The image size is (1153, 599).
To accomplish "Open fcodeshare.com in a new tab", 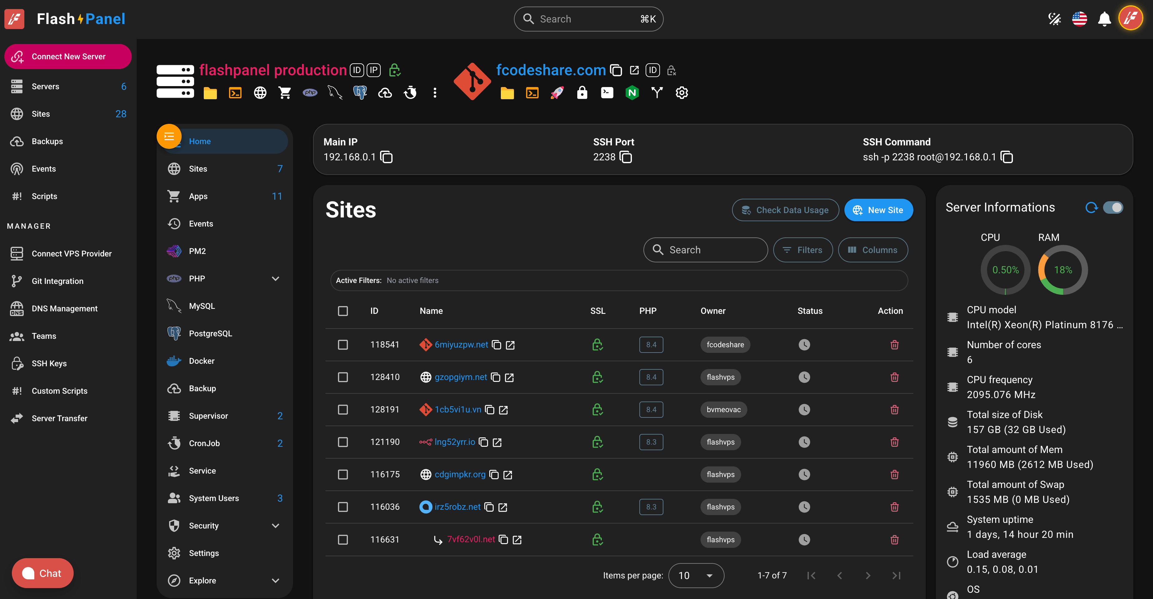I will coord(634,70).
